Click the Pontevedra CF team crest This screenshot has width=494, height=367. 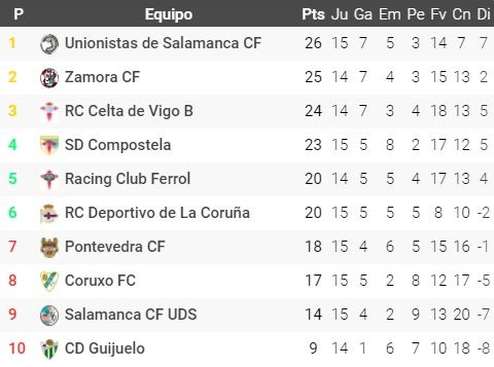point(49,247)
